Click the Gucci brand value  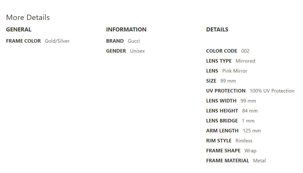134,41
